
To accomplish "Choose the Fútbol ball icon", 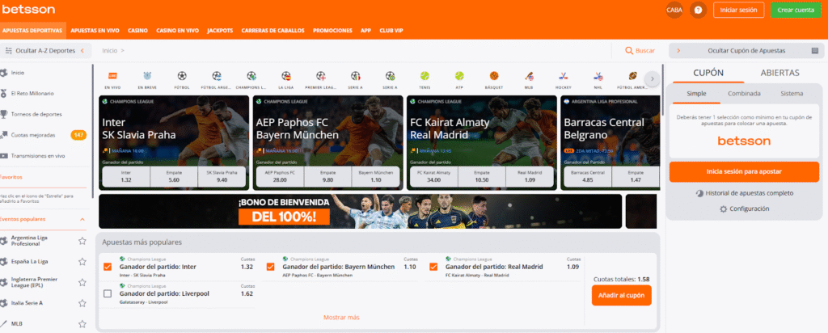I will 182,76.
